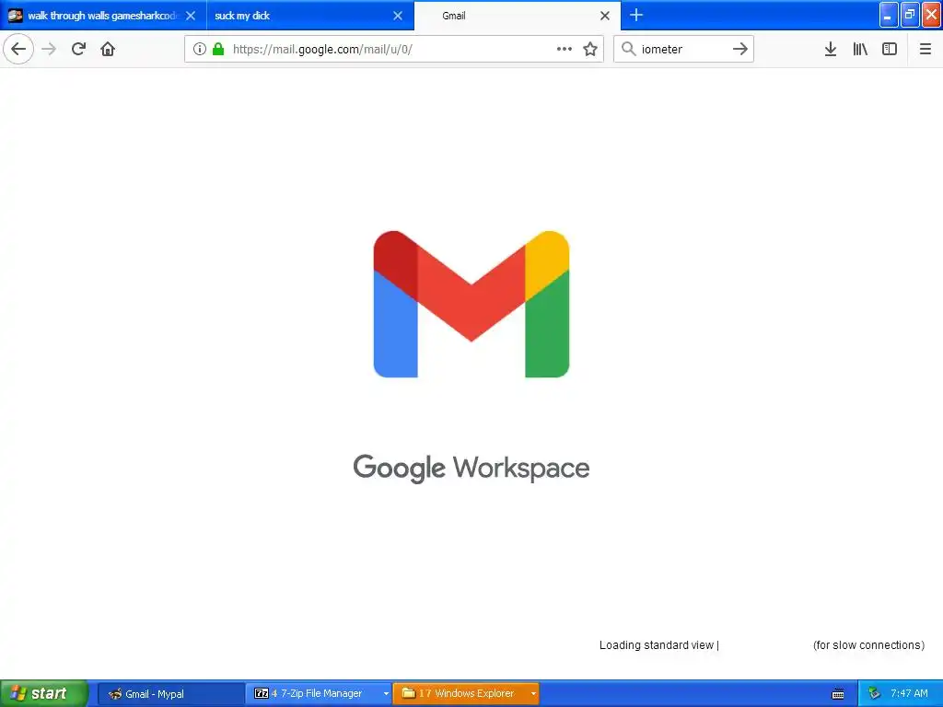Click the 7:47 AM taskbar clock
Screen dimensions: 943x707
click(x=909, y=694)
